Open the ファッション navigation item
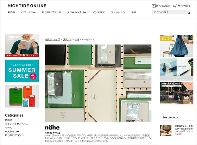This screenshot has height=145, width=197. point(118,12)
